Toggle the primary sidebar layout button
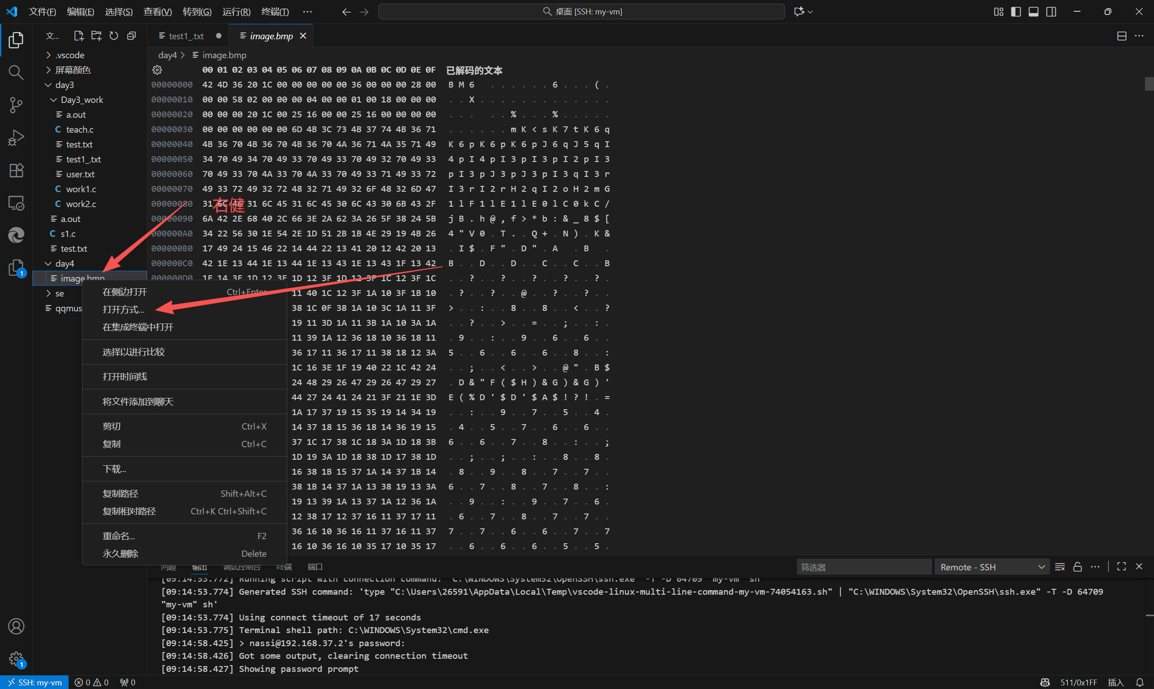Viewport: 1154px width, 689px height. click(1016, 12)
